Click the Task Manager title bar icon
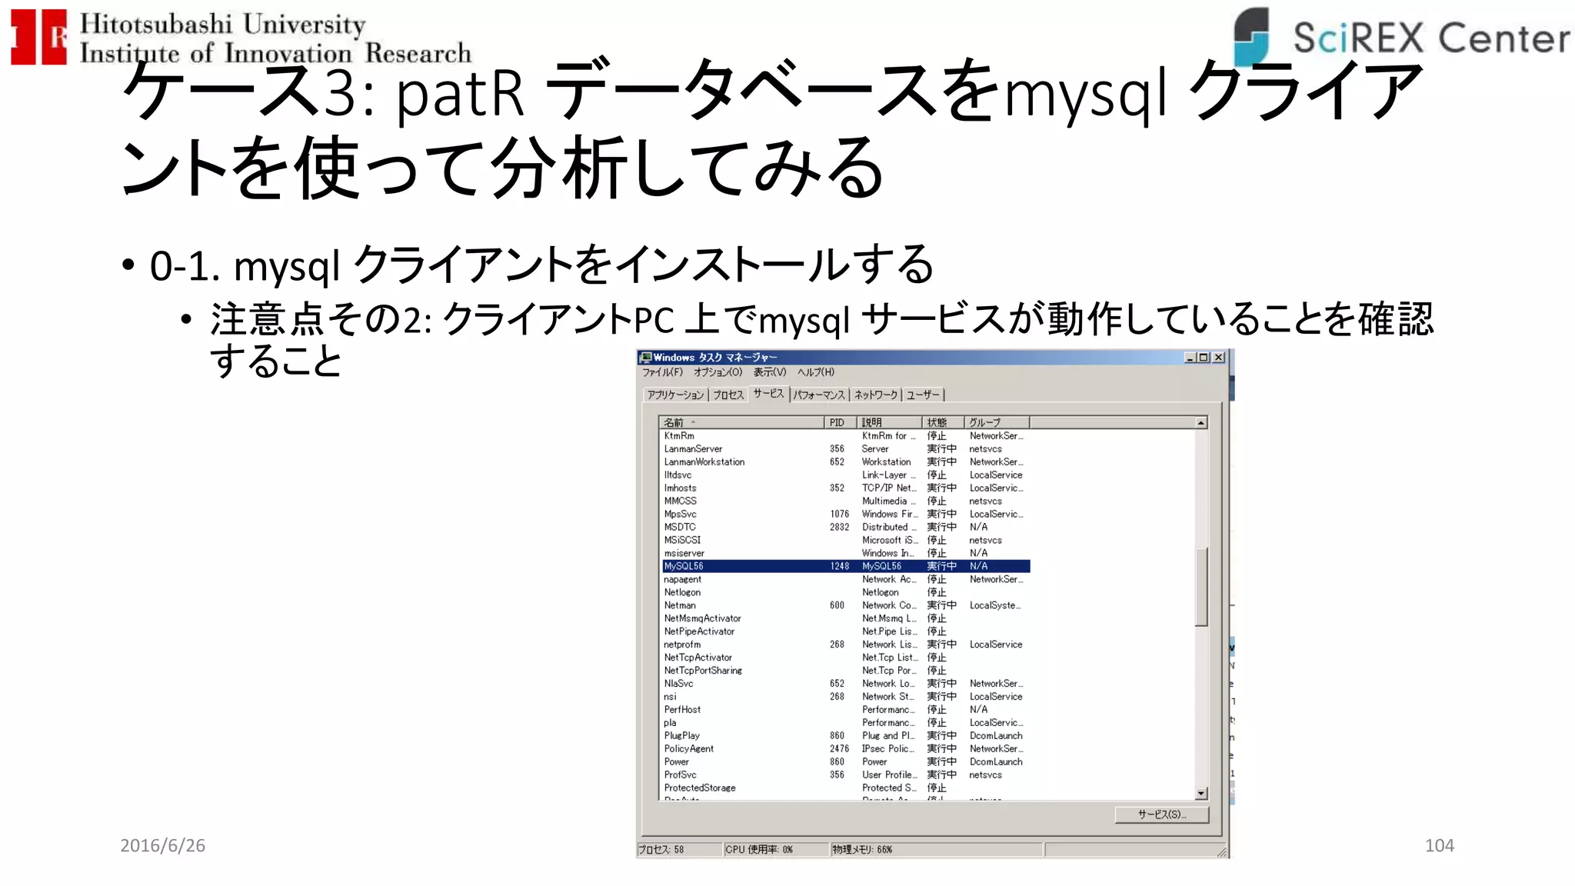 pyautogui.click(x=646, y=357)
